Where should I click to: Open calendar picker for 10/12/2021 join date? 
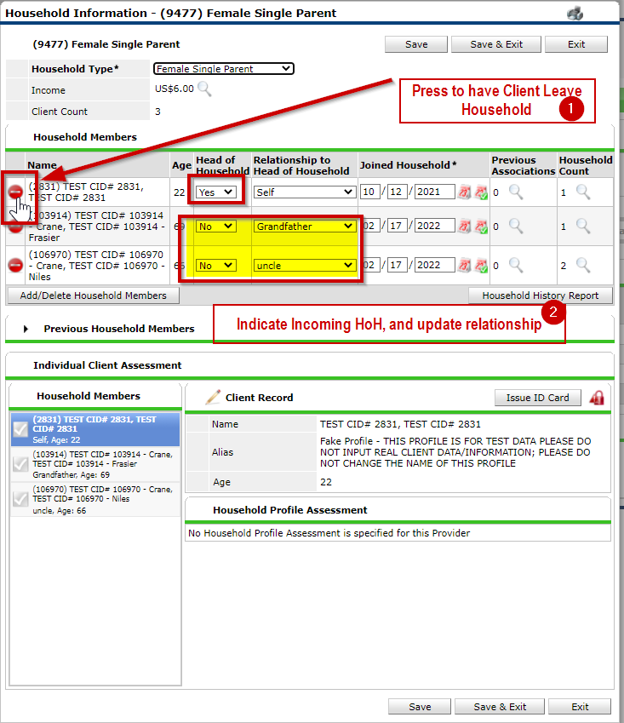464,192
